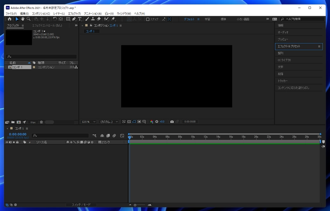Expand hidden workspaces with double chevron
This screenshot has height=211, width=330.
pyautogui.click(x=267, y=19)
